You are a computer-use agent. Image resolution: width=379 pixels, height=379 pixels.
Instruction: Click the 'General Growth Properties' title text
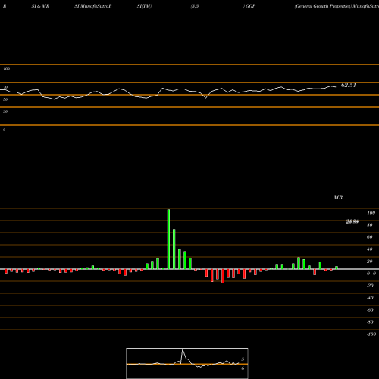[323, 6]
